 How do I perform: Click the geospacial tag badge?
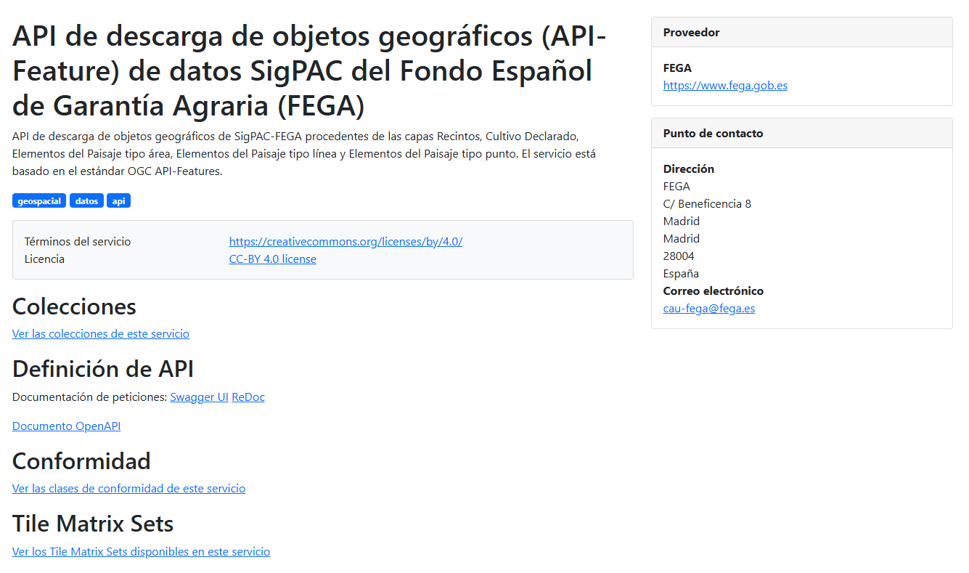tap(39, 201)
